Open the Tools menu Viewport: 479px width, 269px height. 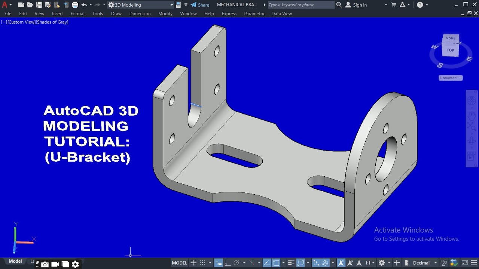(x=98, y=13)
